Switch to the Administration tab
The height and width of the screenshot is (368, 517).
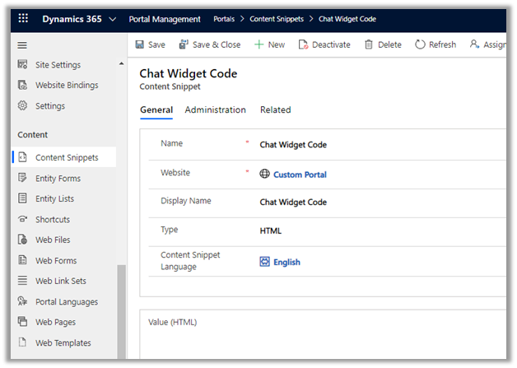click(215, 109)
